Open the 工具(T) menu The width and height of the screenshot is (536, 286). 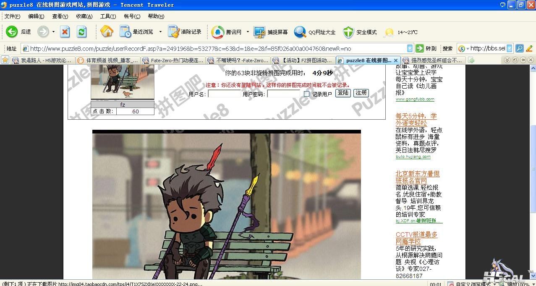[108, 16]
